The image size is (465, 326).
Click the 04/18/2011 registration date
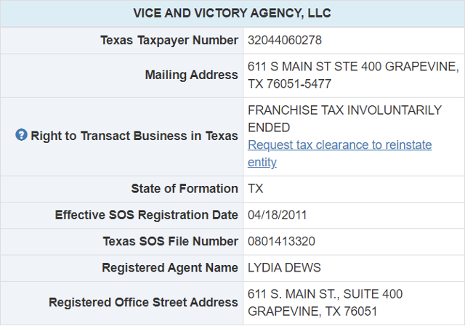(x=278, y=215)
